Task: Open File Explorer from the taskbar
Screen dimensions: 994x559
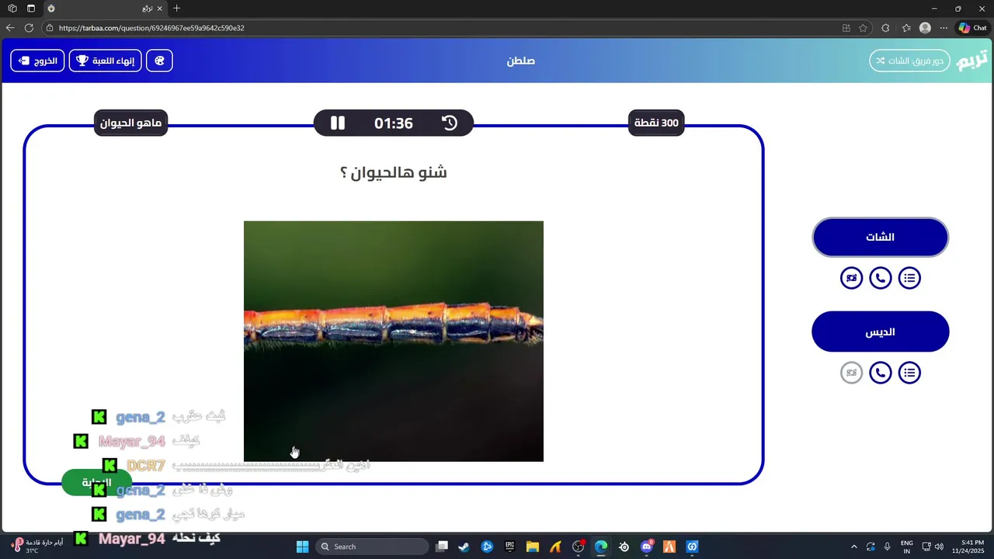Action: tap(533, 547)
